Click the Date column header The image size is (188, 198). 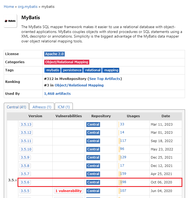tap(166, 116)
